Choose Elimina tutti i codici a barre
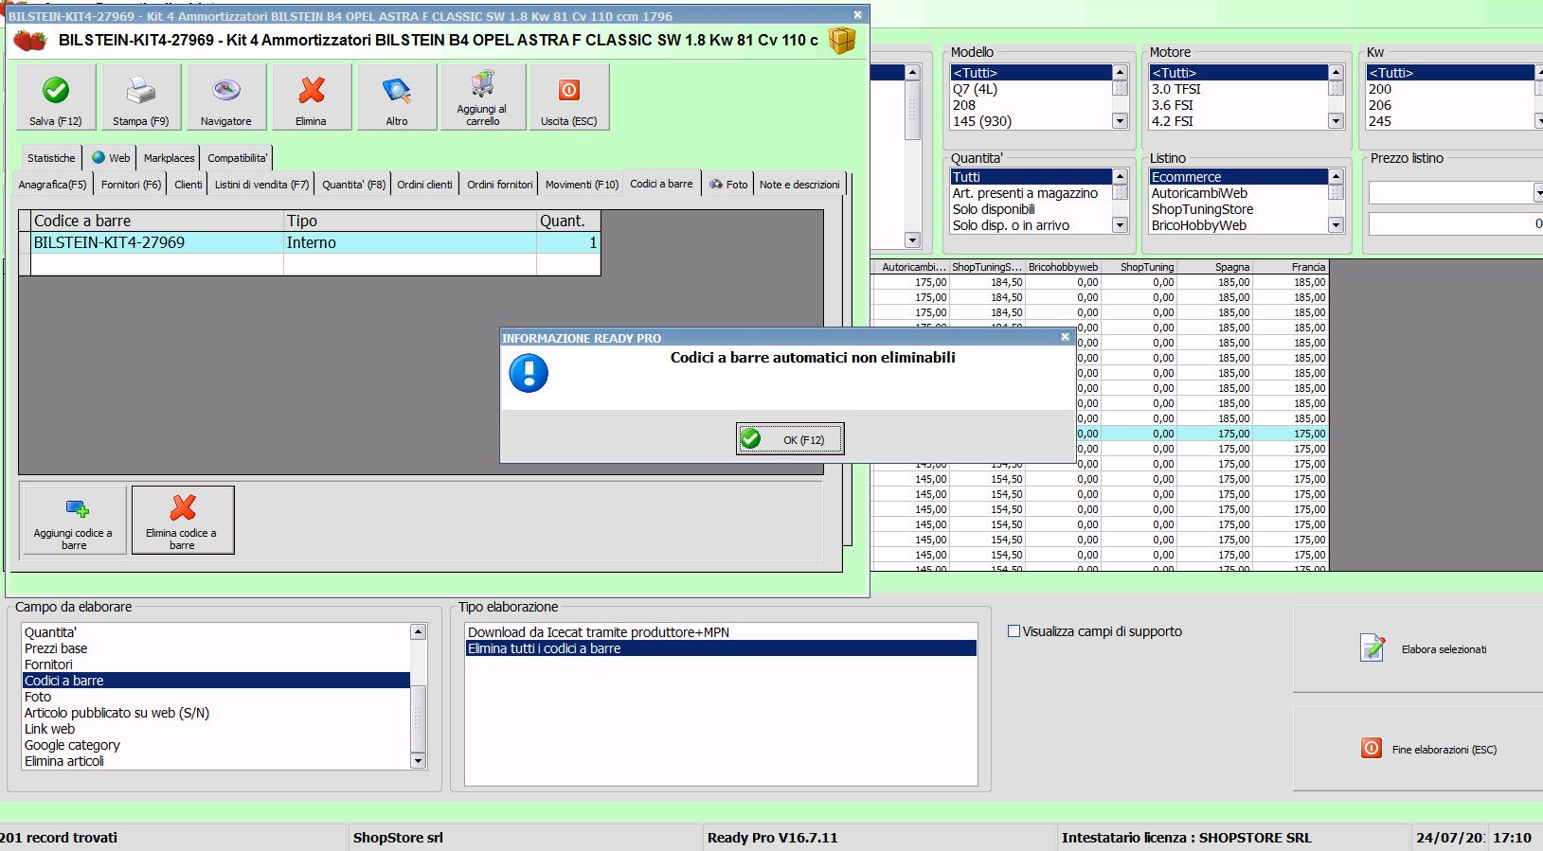Image resolution: width=1543 pixels, height=851 pixels. click(x=721, y=648)
